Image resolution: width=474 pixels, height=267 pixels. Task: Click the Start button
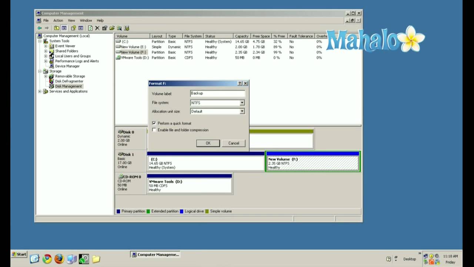(19, 254)
